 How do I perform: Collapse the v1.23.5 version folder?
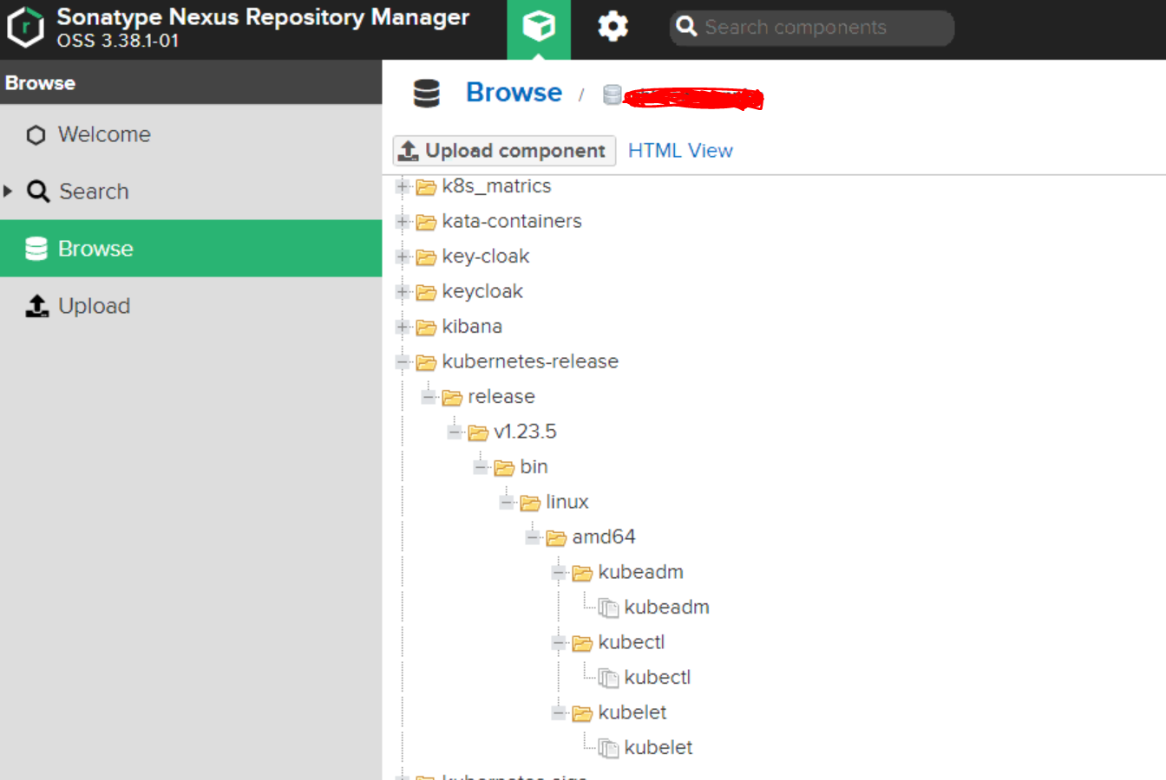(x=455, y=432)
